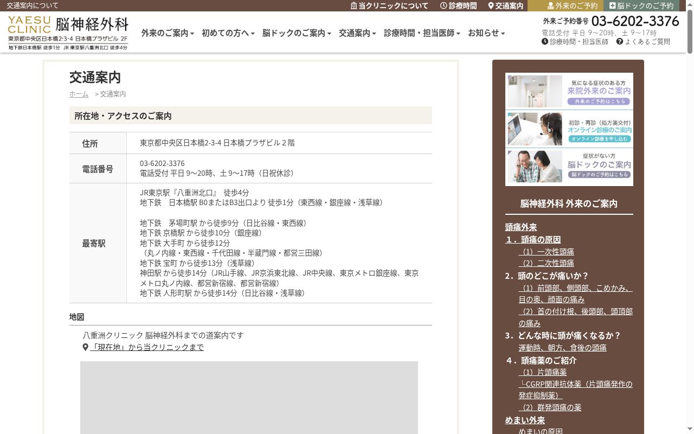Open the １．頭痛の原因 sidebar link
694x434 pixels.
533,240
